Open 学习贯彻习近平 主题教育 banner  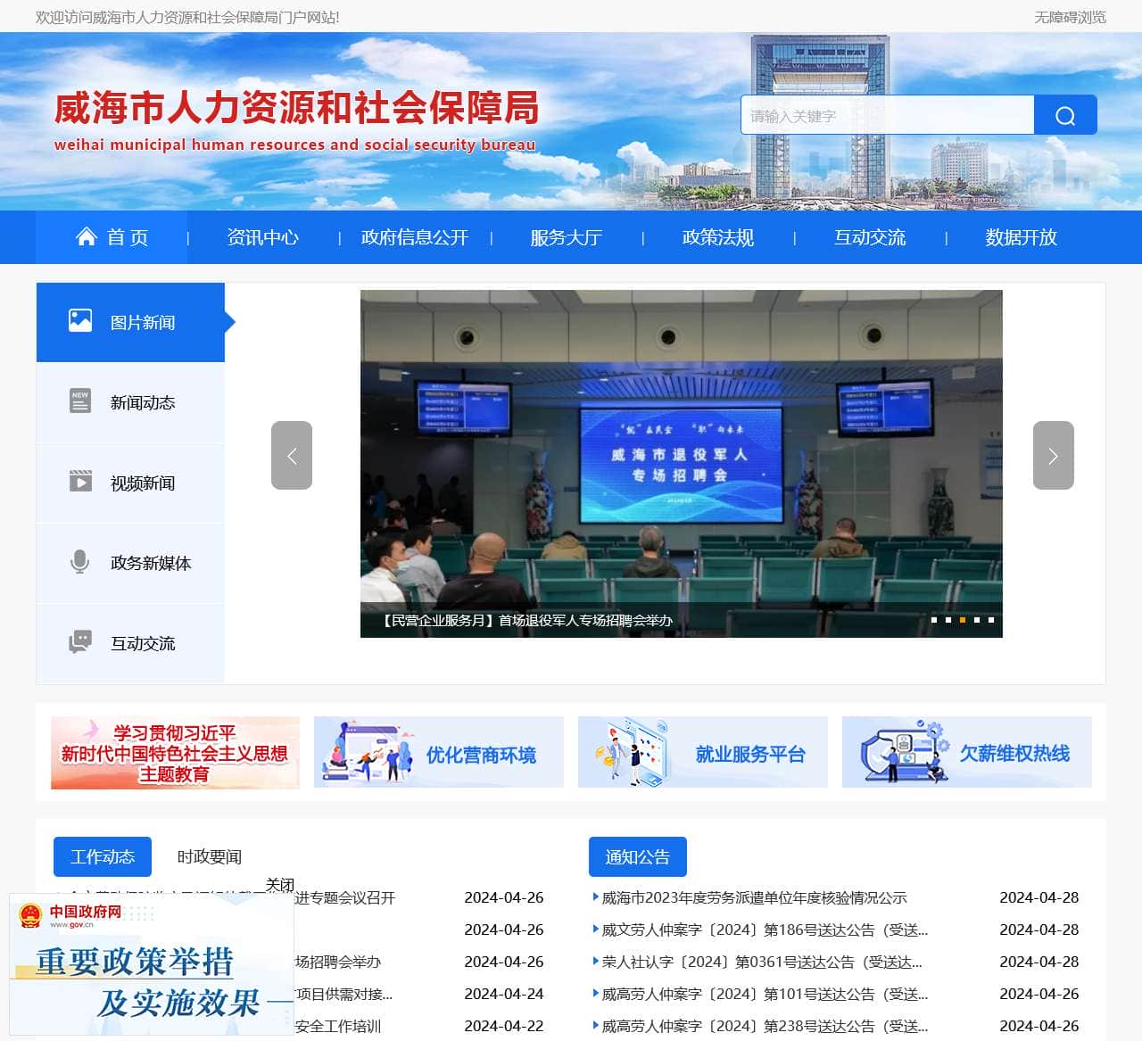point(175,752)
